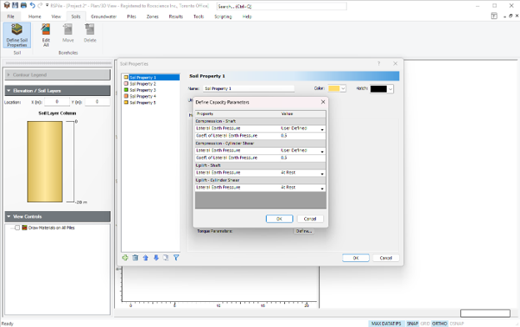Toggle MAX DATATIPS in the status bar

click(386, 324)
